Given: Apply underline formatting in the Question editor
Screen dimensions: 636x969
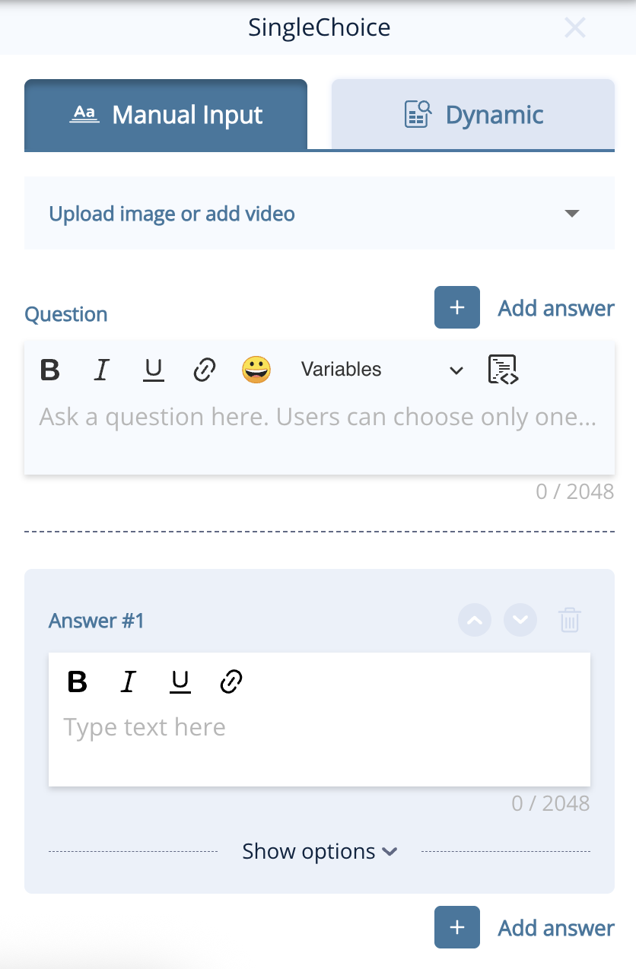Looking at the screenshot, I should point(153,370).
